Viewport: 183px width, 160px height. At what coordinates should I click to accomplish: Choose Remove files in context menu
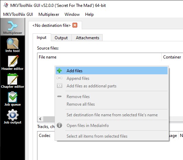112,96
